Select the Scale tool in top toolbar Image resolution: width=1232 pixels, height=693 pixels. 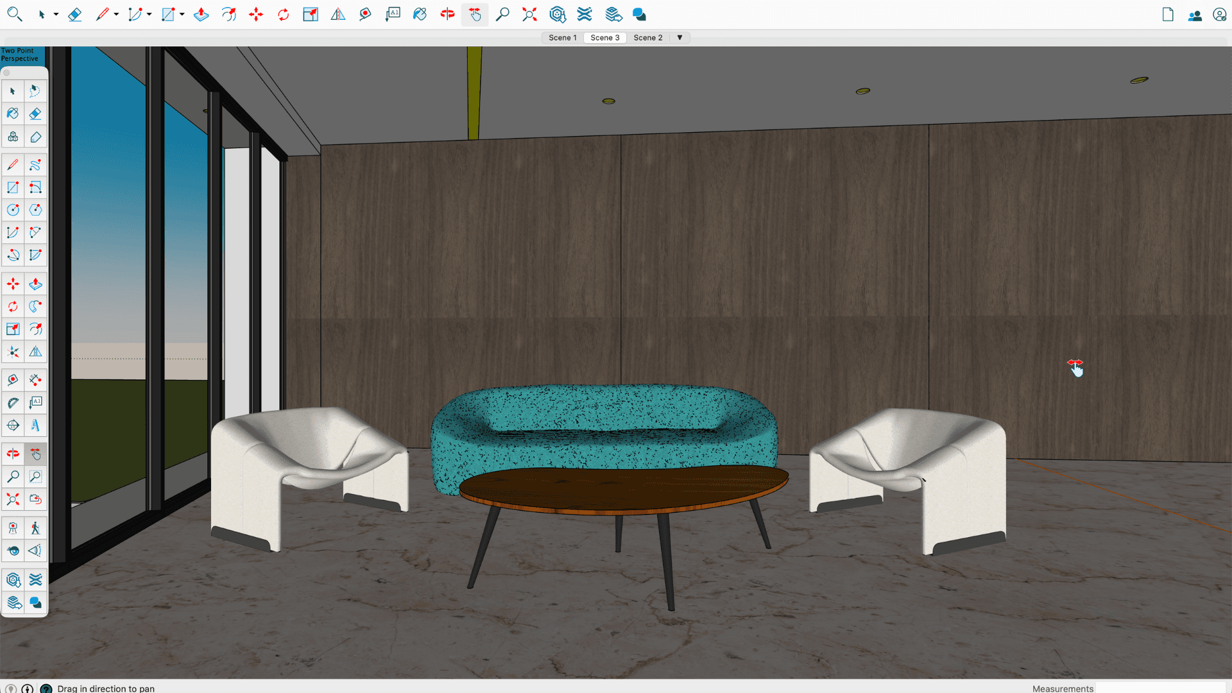click(x=311, y=14)
